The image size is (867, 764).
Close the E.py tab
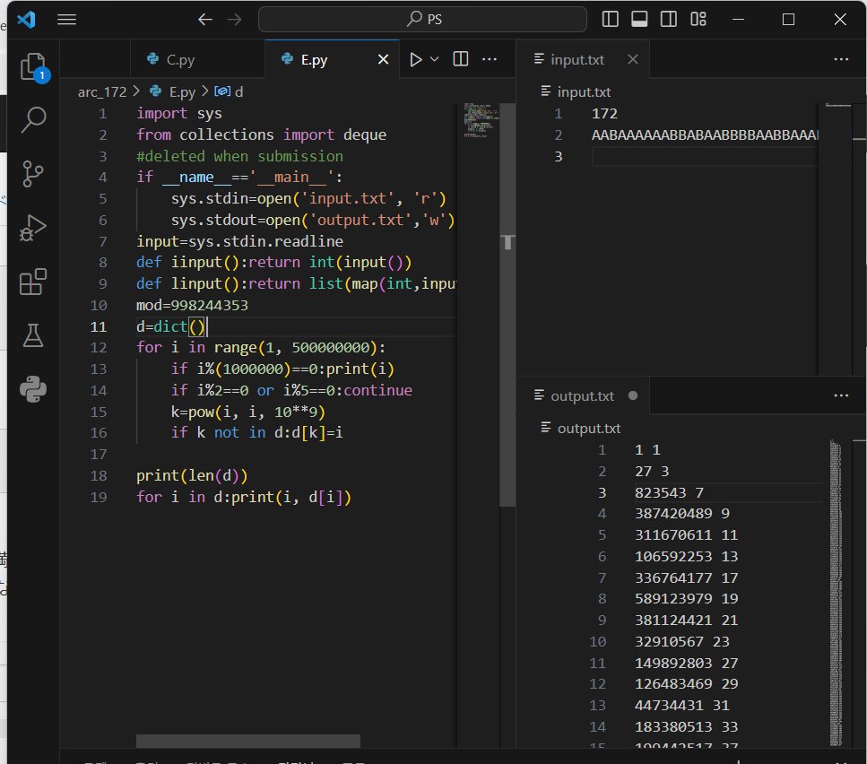click(383, 59)
